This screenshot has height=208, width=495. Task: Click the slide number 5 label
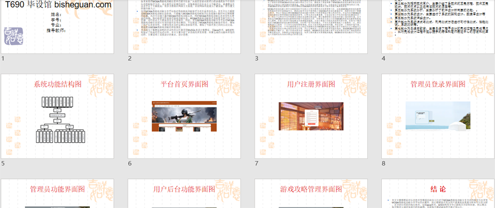(x=3, y=163)
